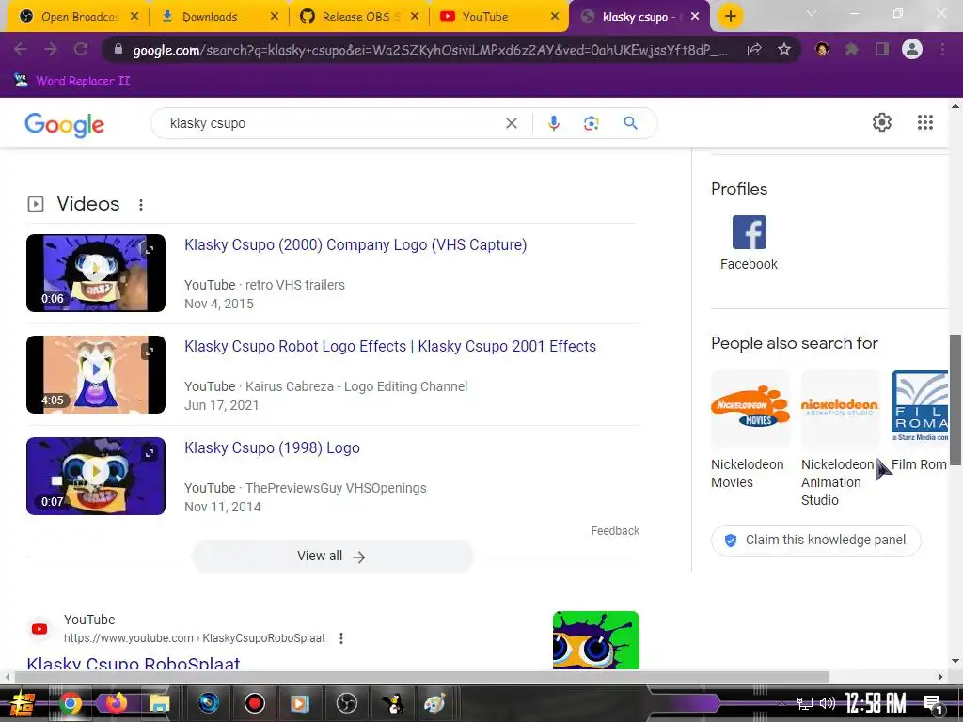963x722 pixels.
Task: Click the horizontal scrollbar at page bottom
Action: click(x=421, y=677)
